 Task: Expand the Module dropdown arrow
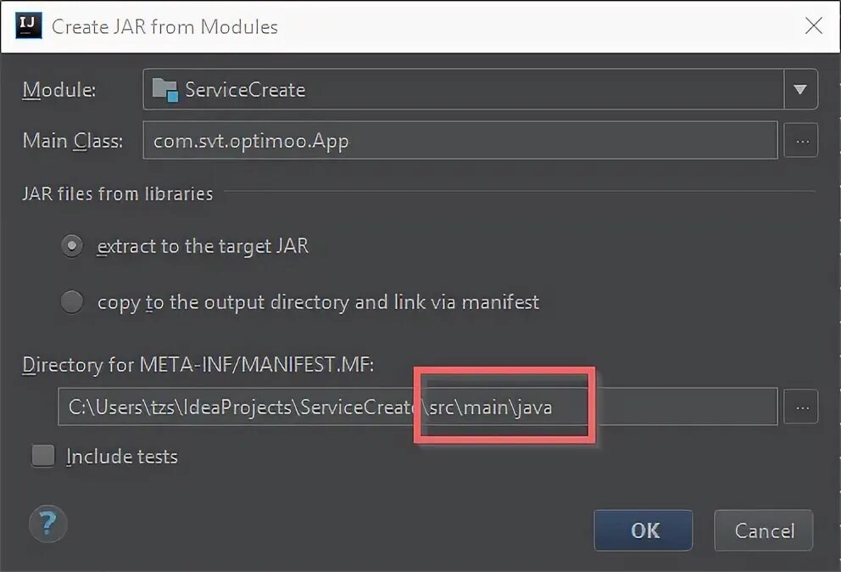coord(800,90)
